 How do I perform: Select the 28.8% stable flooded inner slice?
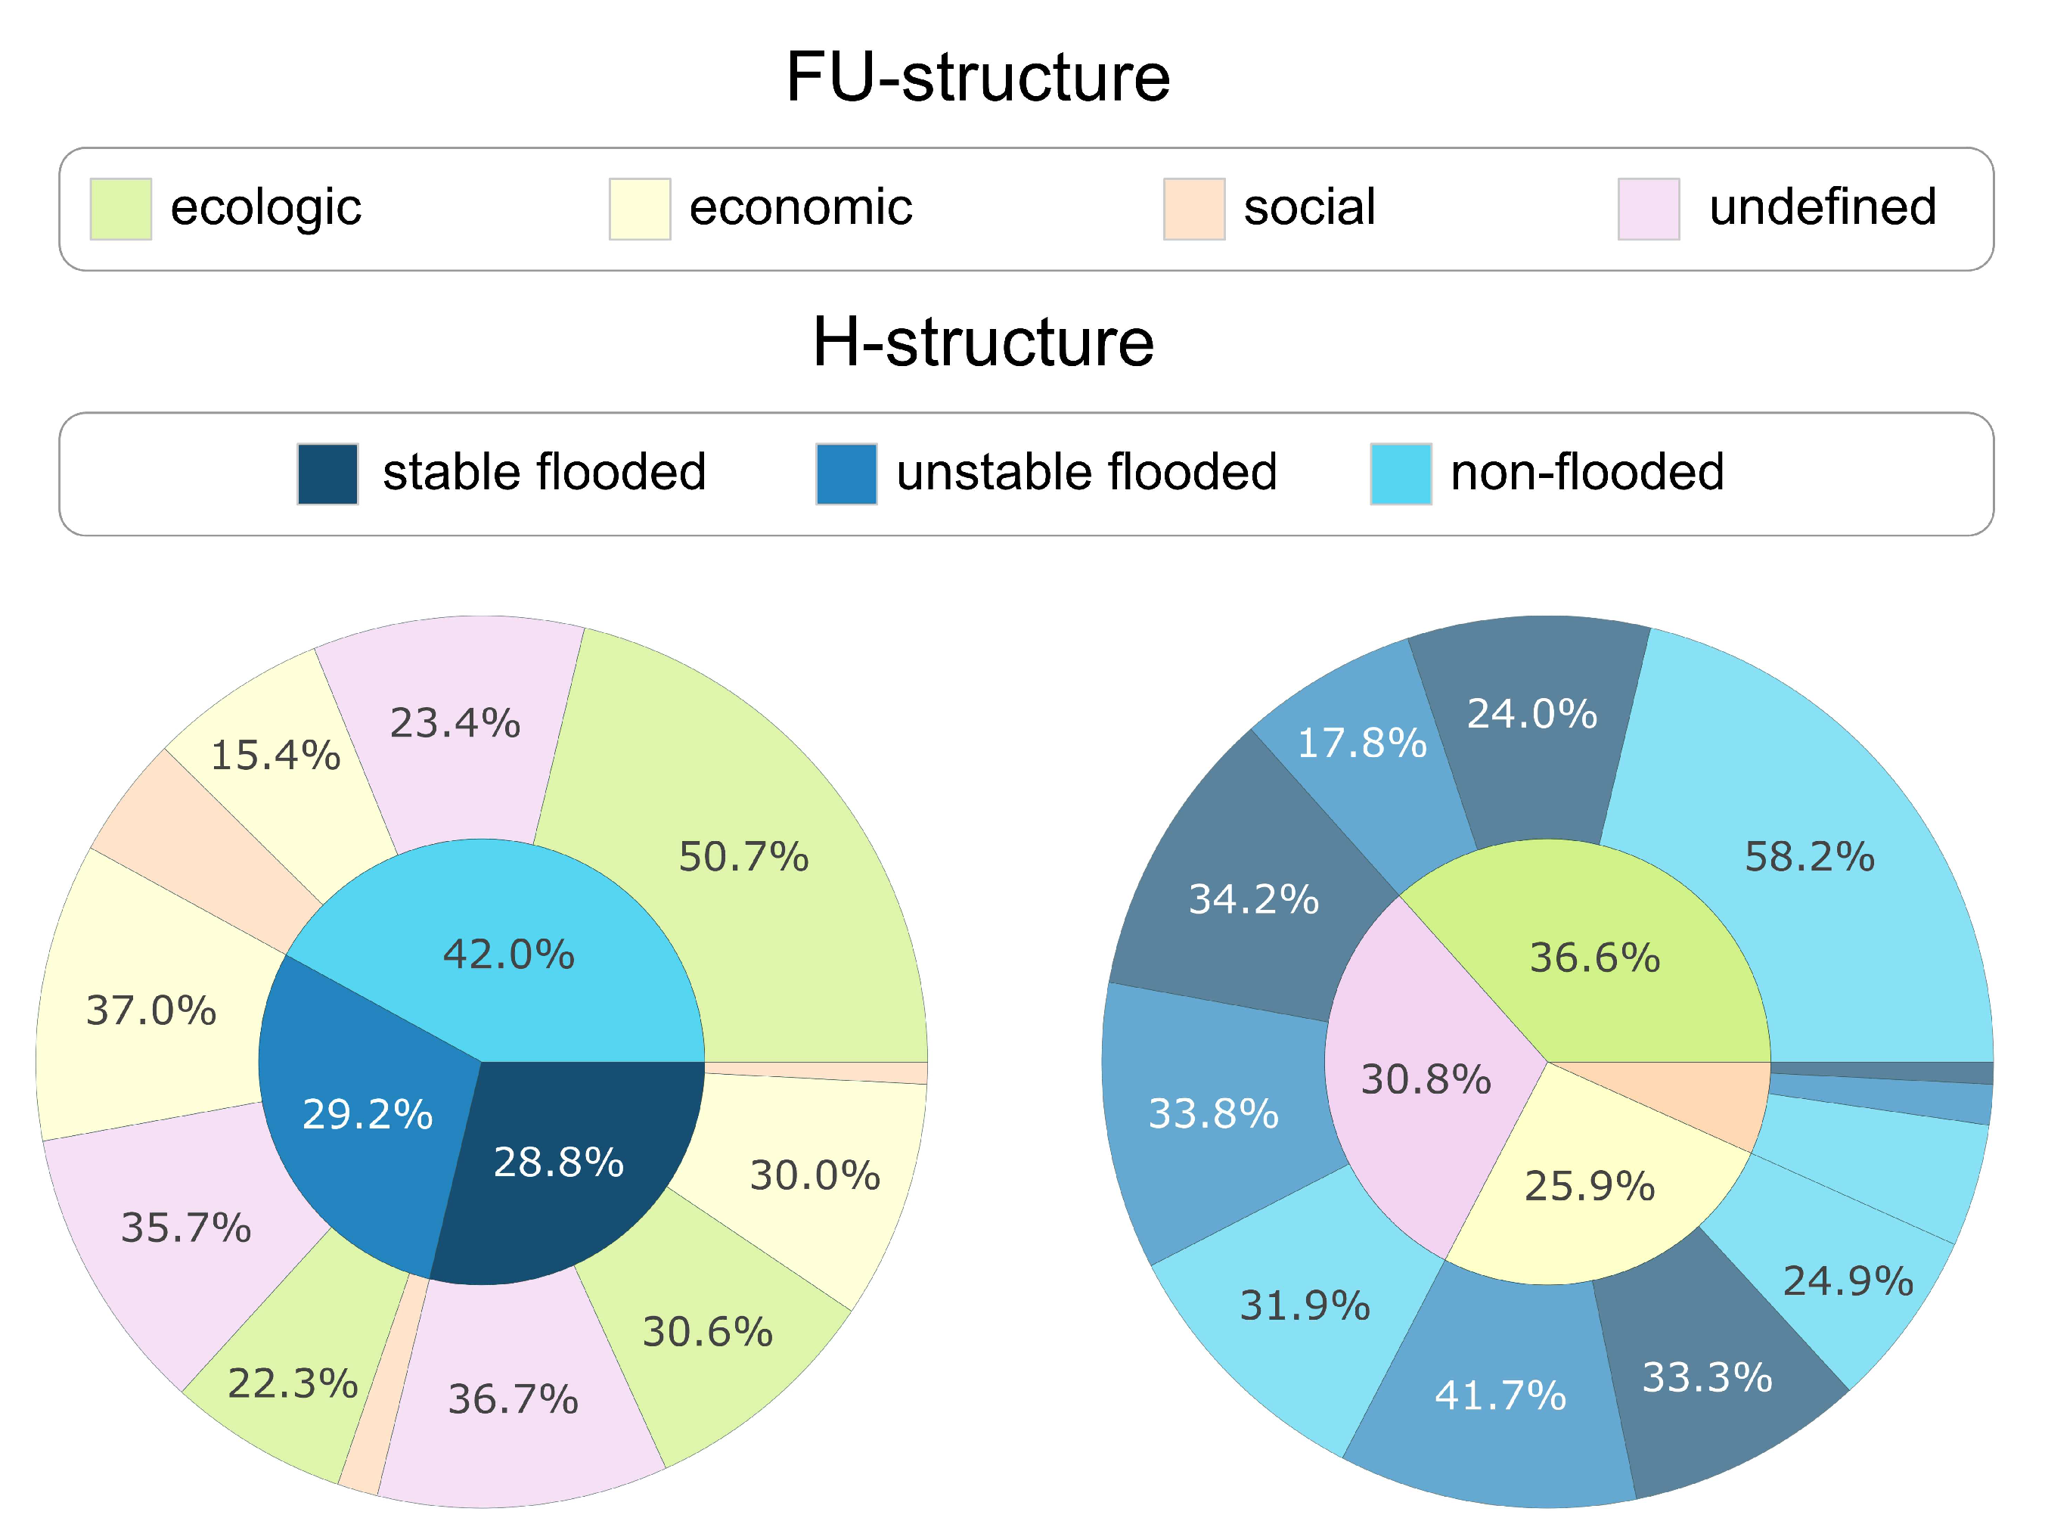point(559,1163)
